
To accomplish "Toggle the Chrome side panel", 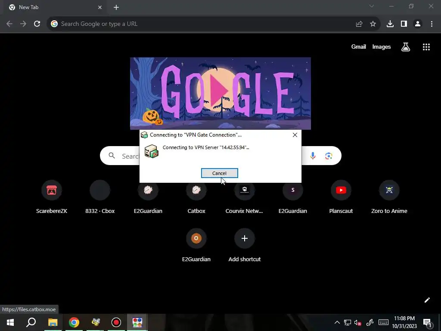I will coord(404,24).
